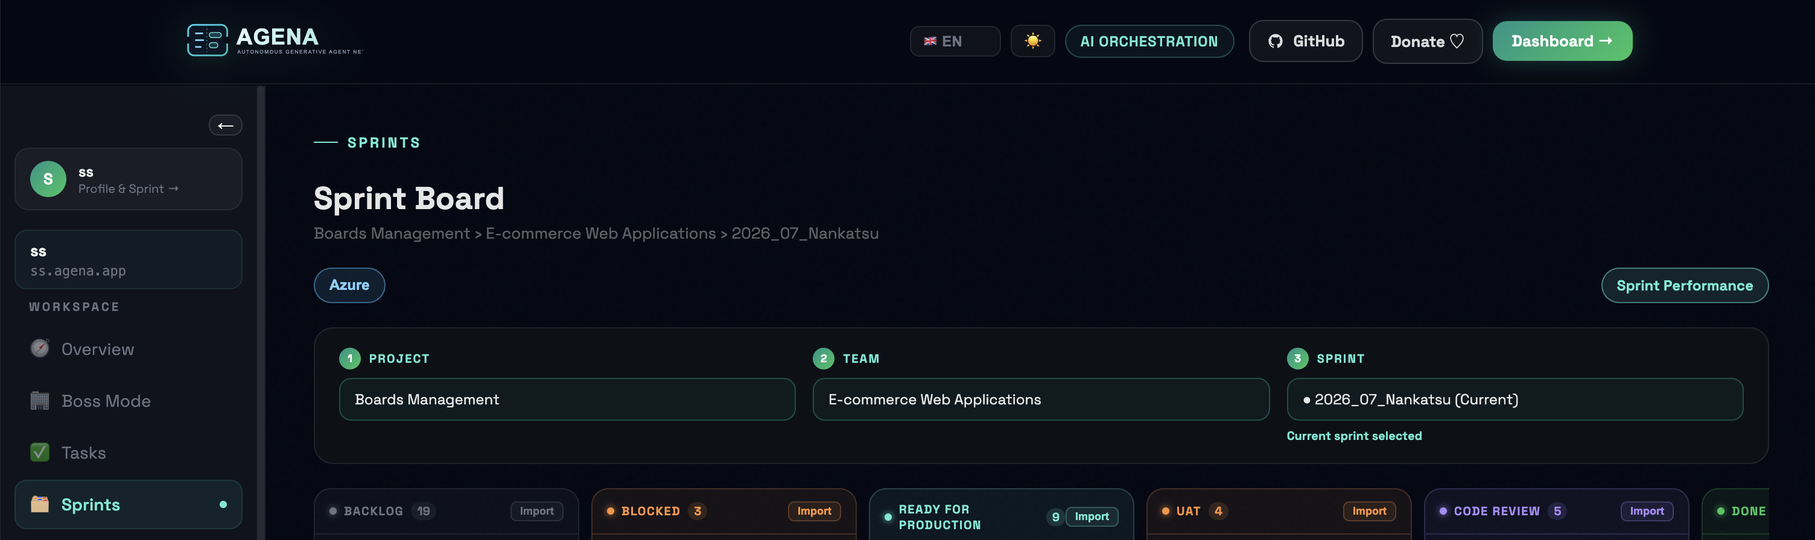Go to Dashboard

1562,41
